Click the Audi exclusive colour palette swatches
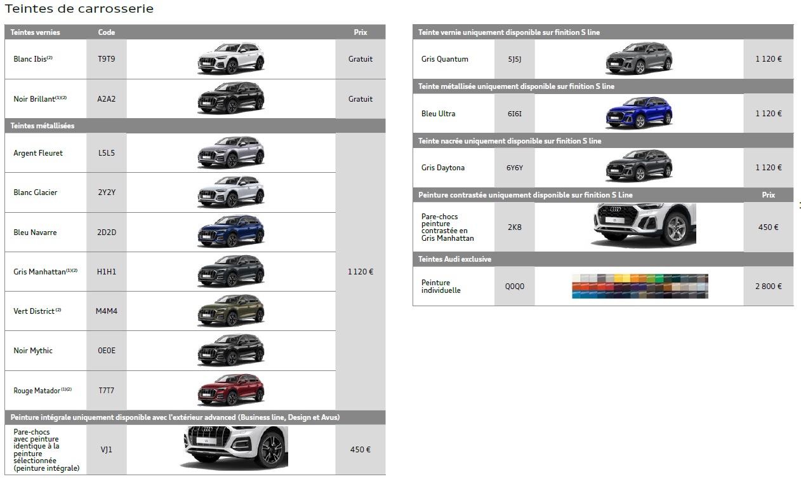Image resolution: width=801 pixels, height=479 pixels. pyautogui.click(x=640, y=286)
